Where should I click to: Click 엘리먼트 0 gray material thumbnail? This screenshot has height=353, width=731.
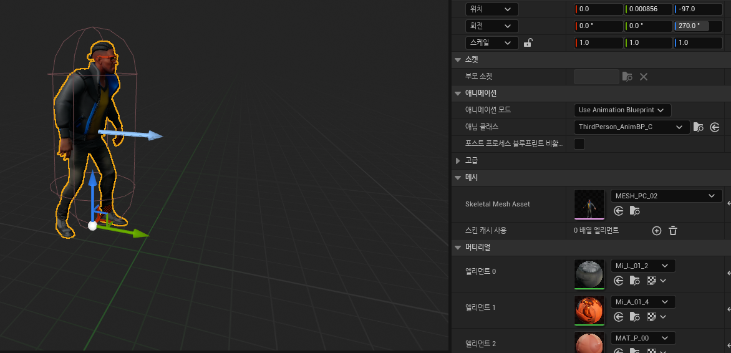click(589, 274)
